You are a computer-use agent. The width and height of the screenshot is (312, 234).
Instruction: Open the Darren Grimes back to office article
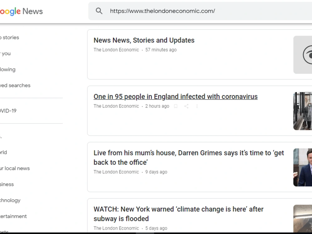(189, 158)
